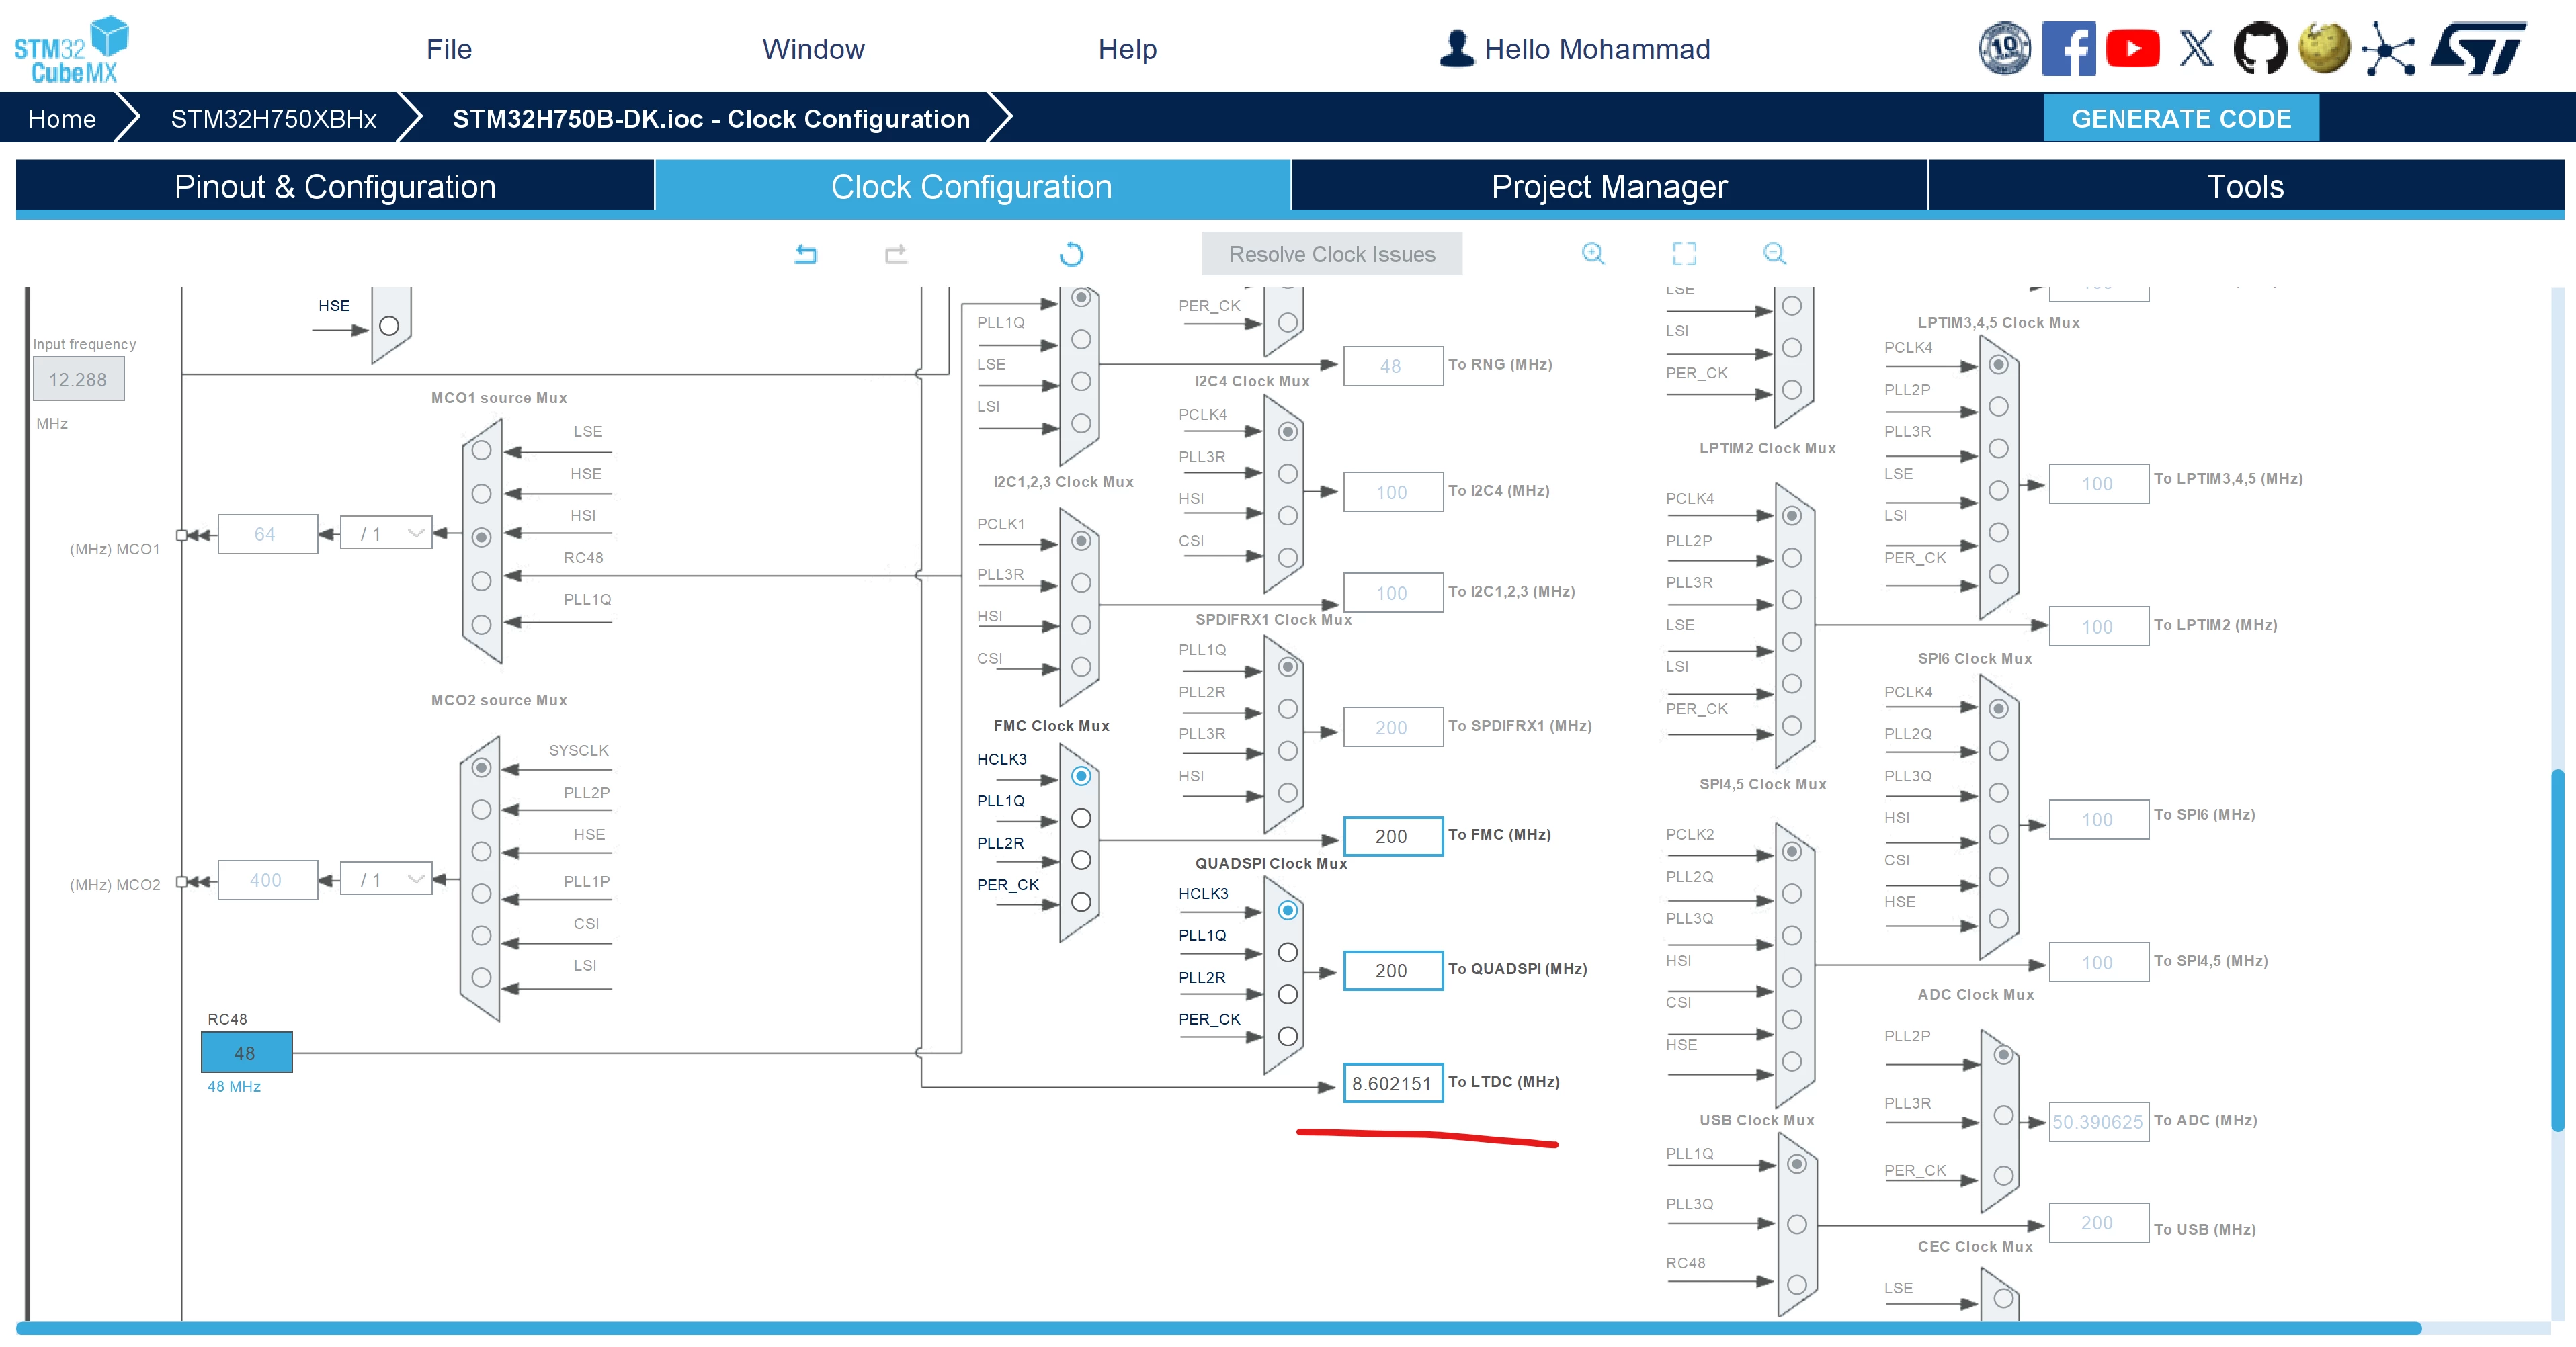Open the Facebook page icon
The width and height of the screenshot is (2576, 1347).
(2069, 48)
